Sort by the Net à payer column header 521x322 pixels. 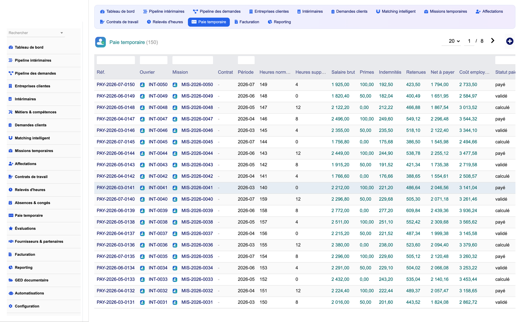[x=442, y=72]
